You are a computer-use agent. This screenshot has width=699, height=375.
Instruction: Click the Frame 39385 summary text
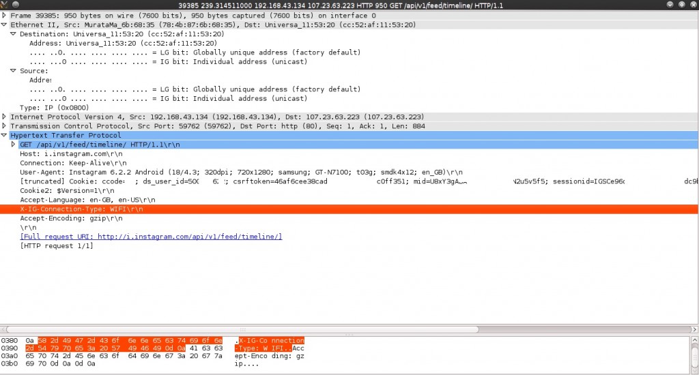(x=193, y=16)
